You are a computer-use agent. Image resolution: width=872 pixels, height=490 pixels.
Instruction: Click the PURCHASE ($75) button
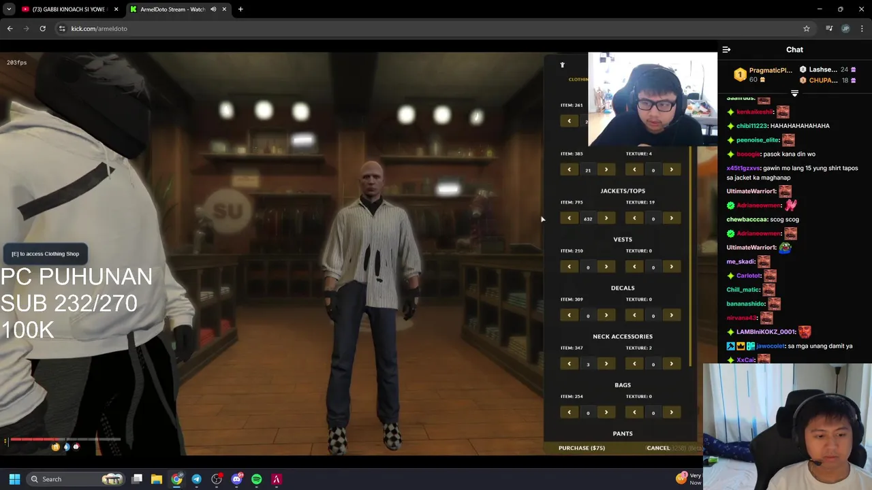click(x=582, y=448)
